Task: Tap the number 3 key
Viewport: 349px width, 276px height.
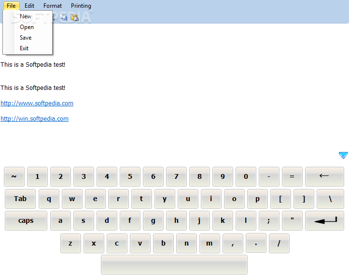Action: point(84,176)
